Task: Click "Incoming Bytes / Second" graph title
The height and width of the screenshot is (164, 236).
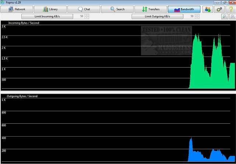Action: (24, 23)
